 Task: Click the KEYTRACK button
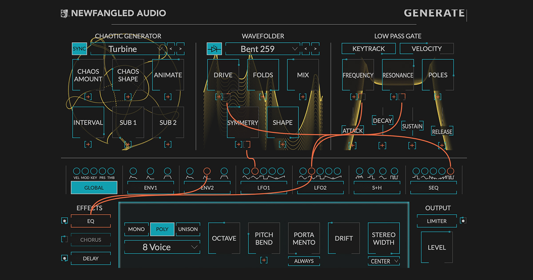(x=368, y=48)
